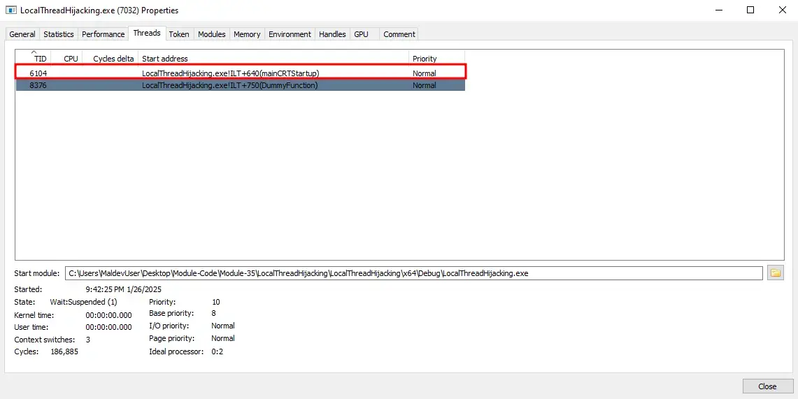798x399 pixels.
Task: Open the Comment tab
Action: [x=399, y=34]
